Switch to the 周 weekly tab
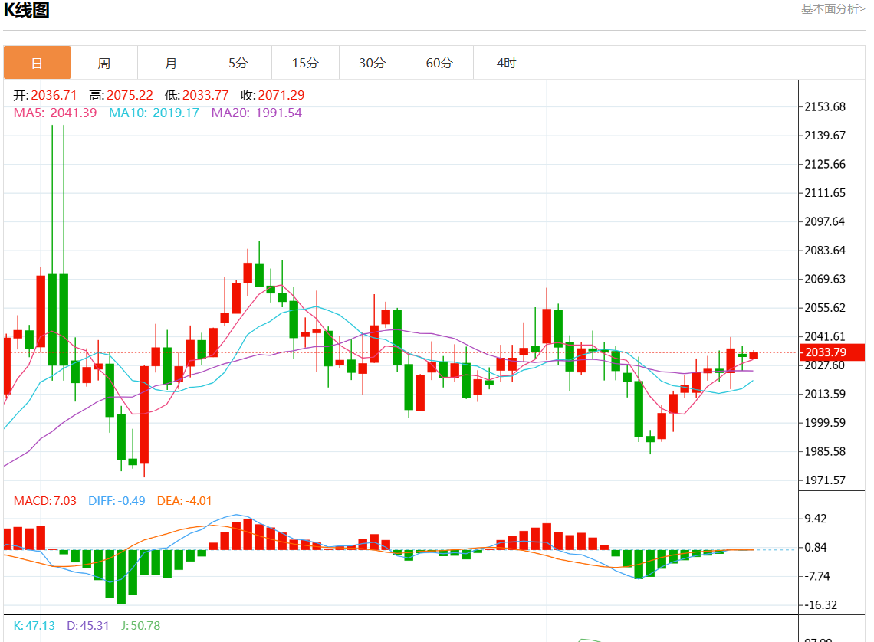Image resolution: width=874 pixels, height=642 pixels. [x=104, y=63]
